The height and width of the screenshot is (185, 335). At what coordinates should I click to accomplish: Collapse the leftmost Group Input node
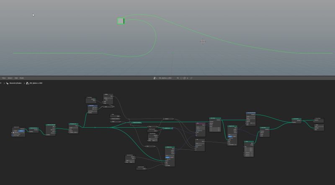click(x=13, y=127)
